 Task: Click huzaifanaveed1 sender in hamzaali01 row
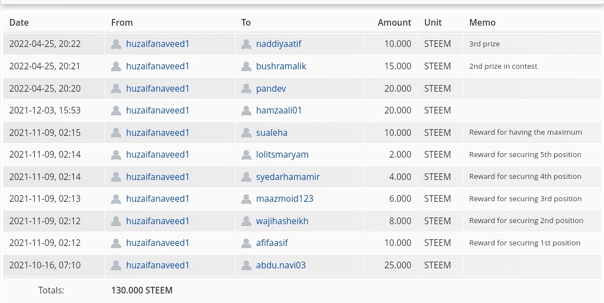coord(158,111)
